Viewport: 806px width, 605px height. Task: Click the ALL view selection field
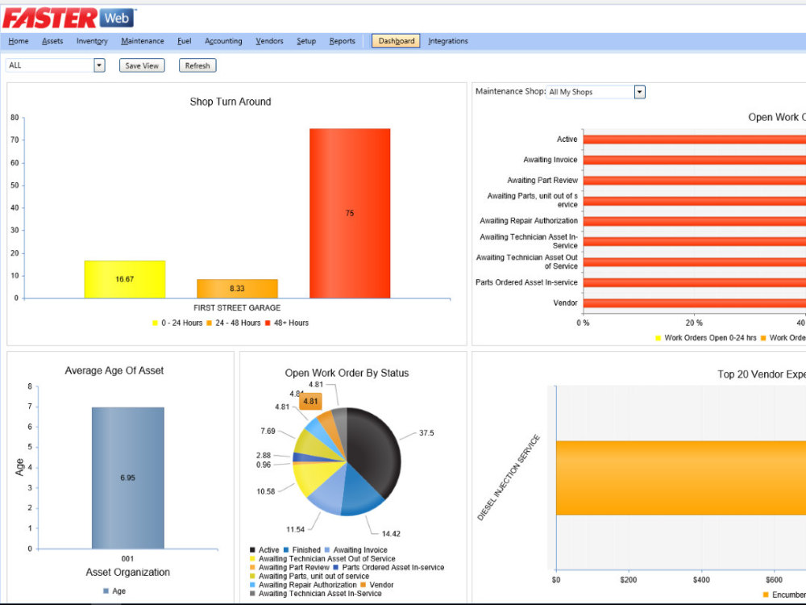[x=50, y=65]
